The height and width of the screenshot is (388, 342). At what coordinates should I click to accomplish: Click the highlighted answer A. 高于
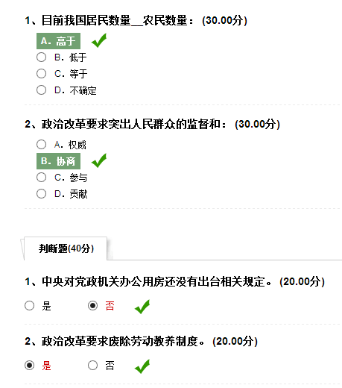[58, 41]
